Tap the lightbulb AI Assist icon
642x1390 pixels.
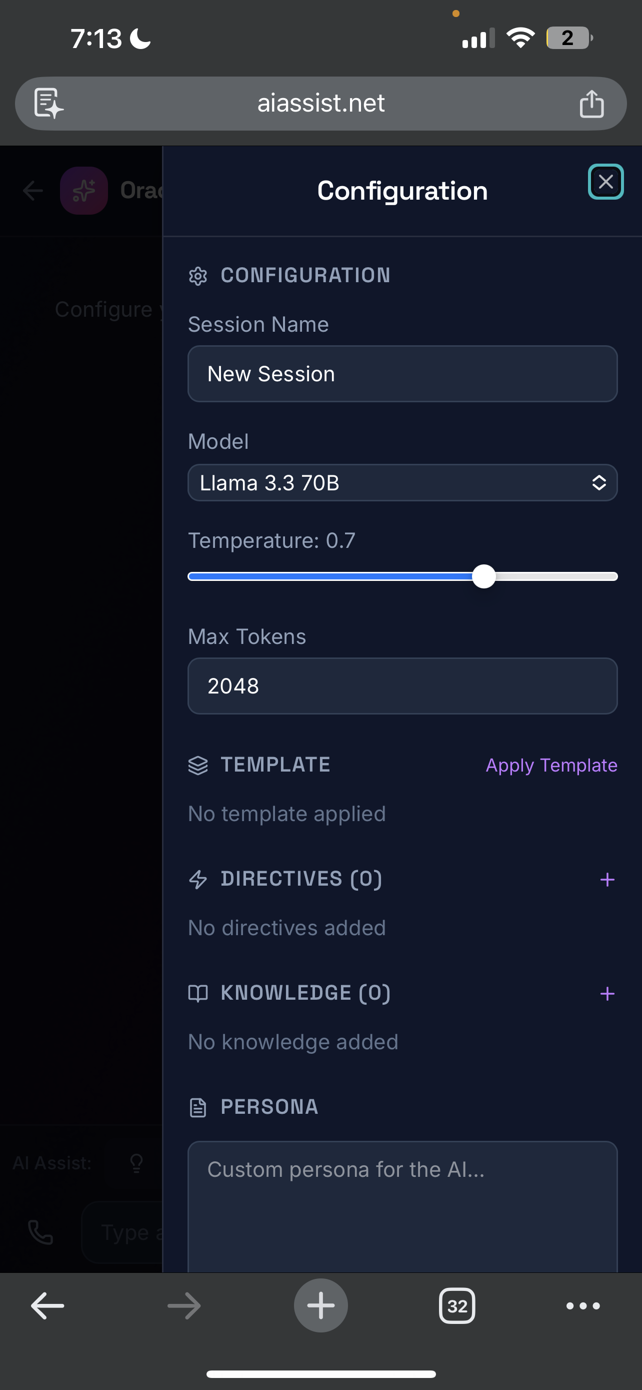click(x=136, y=1163)
